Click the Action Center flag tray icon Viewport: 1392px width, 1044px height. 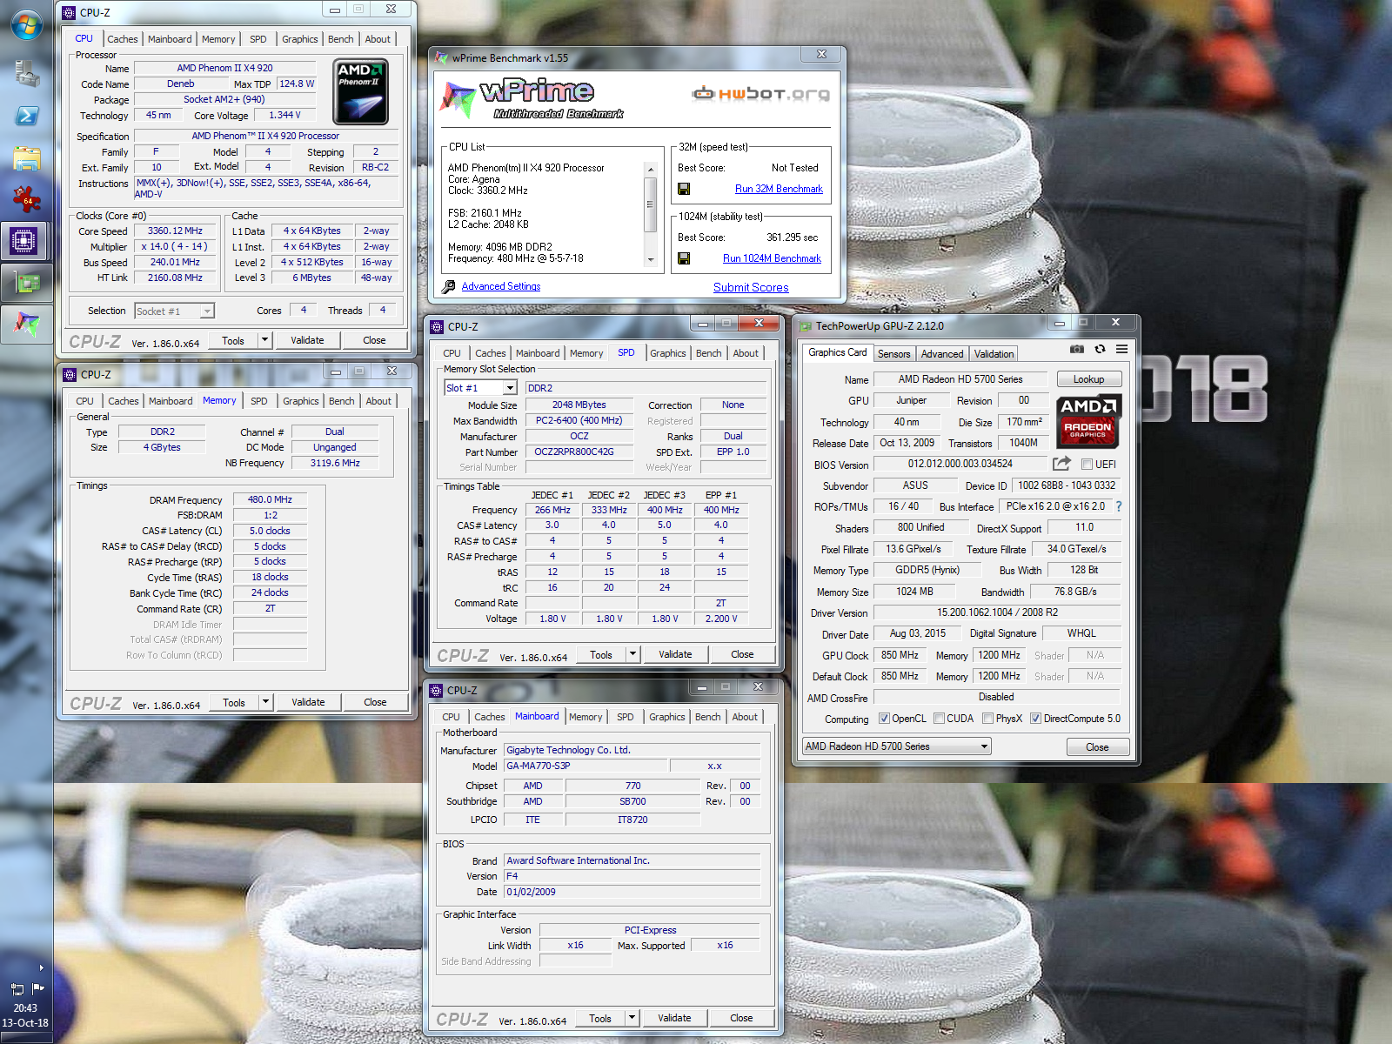(37, 988)
